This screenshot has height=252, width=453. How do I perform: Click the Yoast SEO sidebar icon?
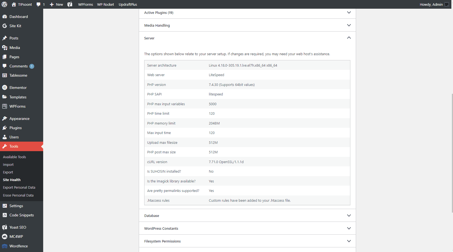point(5,227)
